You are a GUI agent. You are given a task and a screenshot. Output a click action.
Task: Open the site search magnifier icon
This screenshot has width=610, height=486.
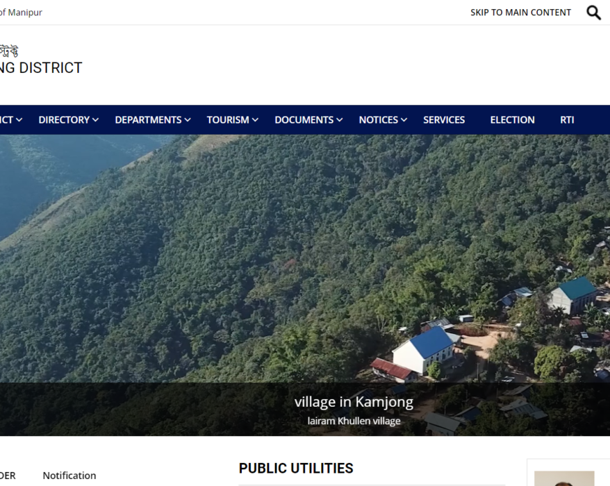[593, 12]
